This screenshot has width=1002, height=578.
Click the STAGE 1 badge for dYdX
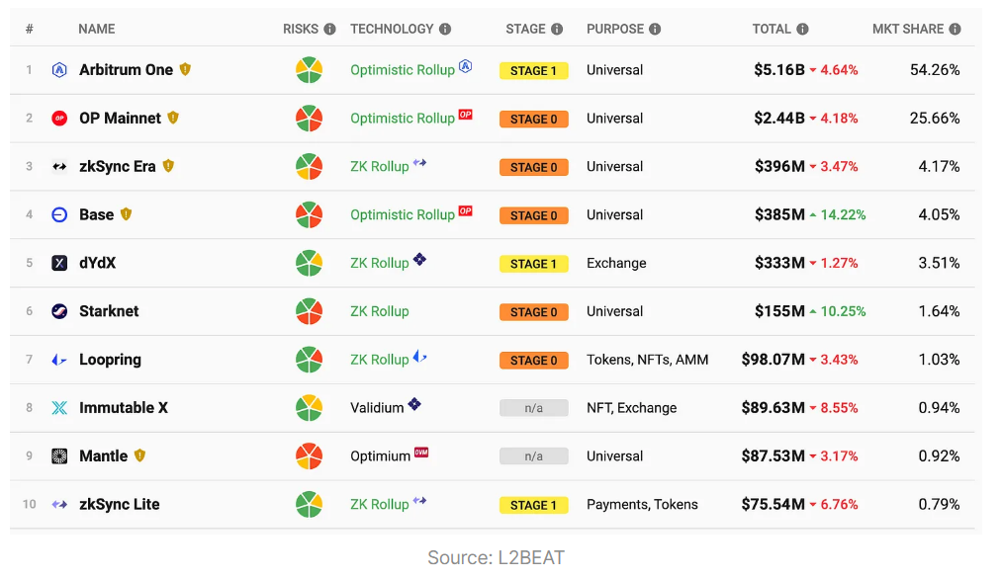click(x=533, y=264)
